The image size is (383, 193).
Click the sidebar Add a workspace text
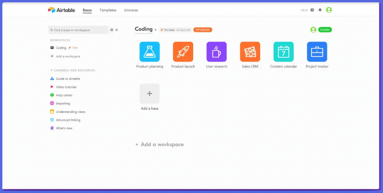pos(68,57)
